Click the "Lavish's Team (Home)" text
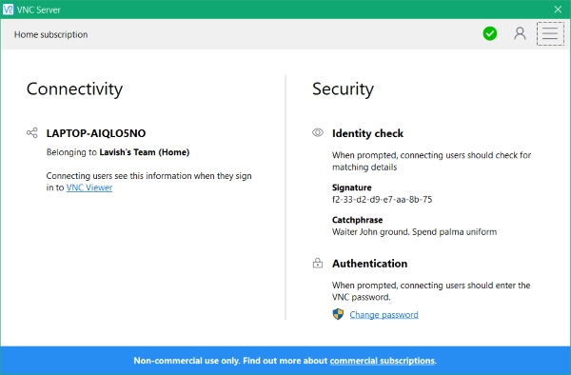Image resolution: width=571 pixels, height=375 pixels. click(x=145, y=152)
